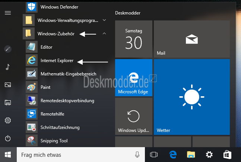Viewport: 241px width, 162px height.
Task: Open the Schrittaufzeichnung icon
Action: (32, 127)
